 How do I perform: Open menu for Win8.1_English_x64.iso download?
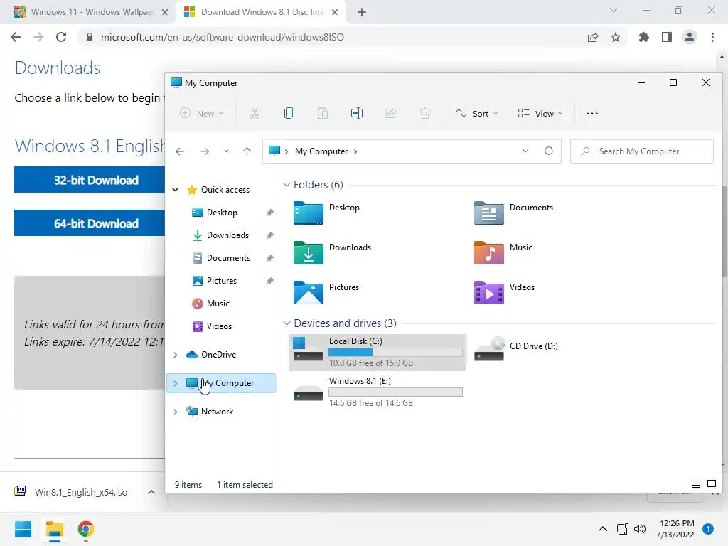point(151,492)
